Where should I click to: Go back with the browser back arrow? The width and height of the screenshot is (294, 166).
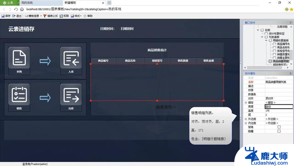[4, 9]
